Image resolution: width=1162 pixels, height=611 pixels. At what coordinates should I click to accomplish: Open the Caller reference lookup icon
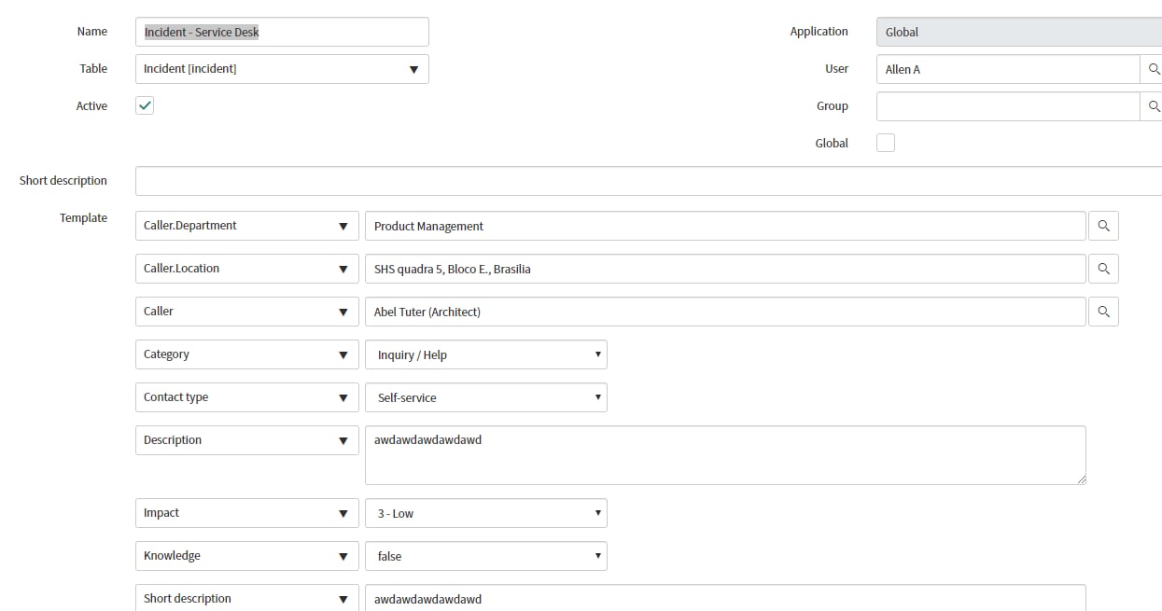(x=1103, y=311)
